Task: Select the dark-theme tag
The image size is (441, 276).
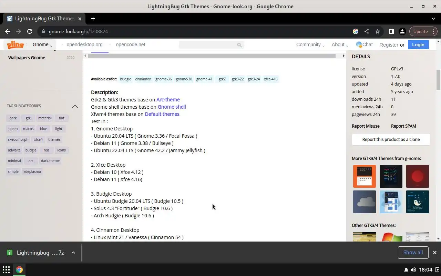Action: 50,161
